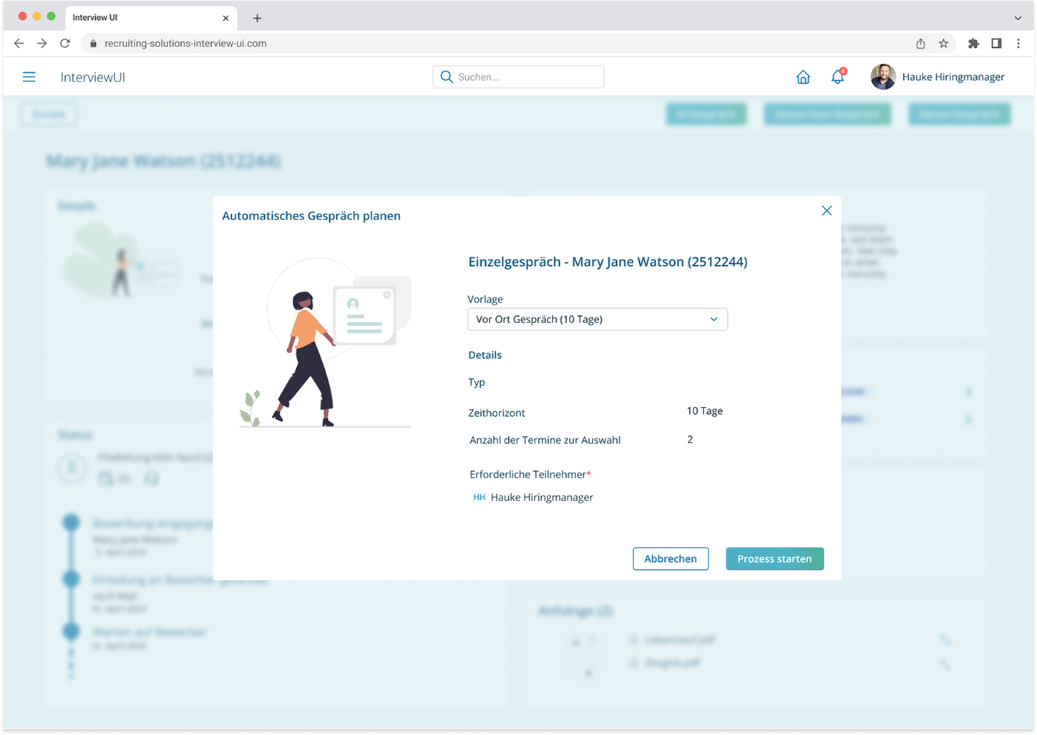The image size is (1037, 735).
Task: Click the browser extensions puzzle icon
Action: (973, 44)
